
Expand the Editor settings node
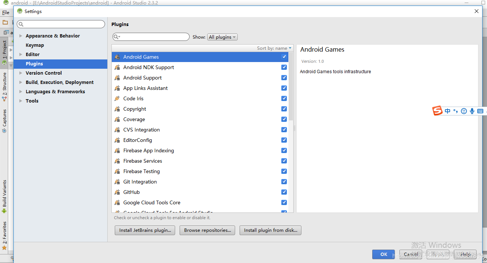coord(21,55)
